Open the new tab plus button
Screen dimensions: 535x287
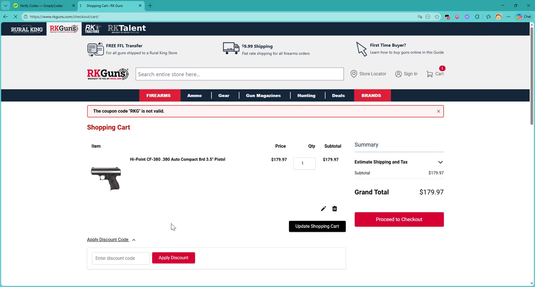tap(150, 6)
